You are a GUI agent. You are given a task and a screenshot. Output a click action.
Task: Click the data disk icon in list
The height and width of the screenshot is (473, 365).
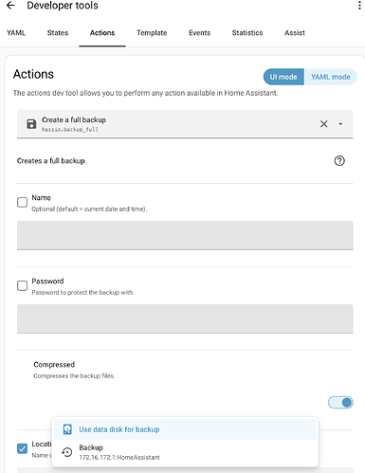(67, 429)
